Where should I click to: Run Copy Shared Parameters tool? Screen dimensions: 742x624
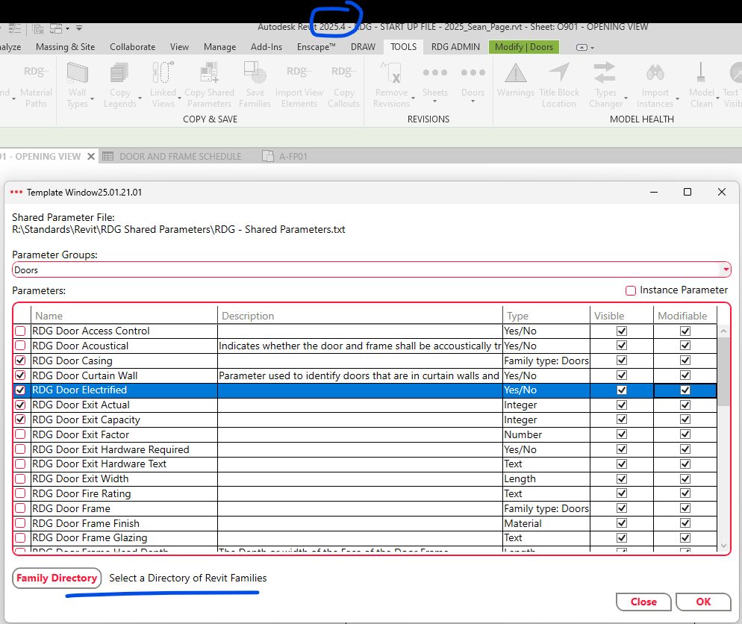click(x=209, y=85)
